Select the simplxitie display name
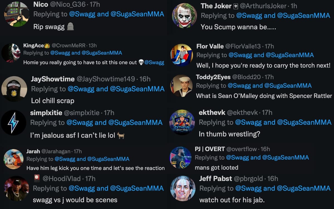The width and height of the screenshot is (334, 209). 46,113
